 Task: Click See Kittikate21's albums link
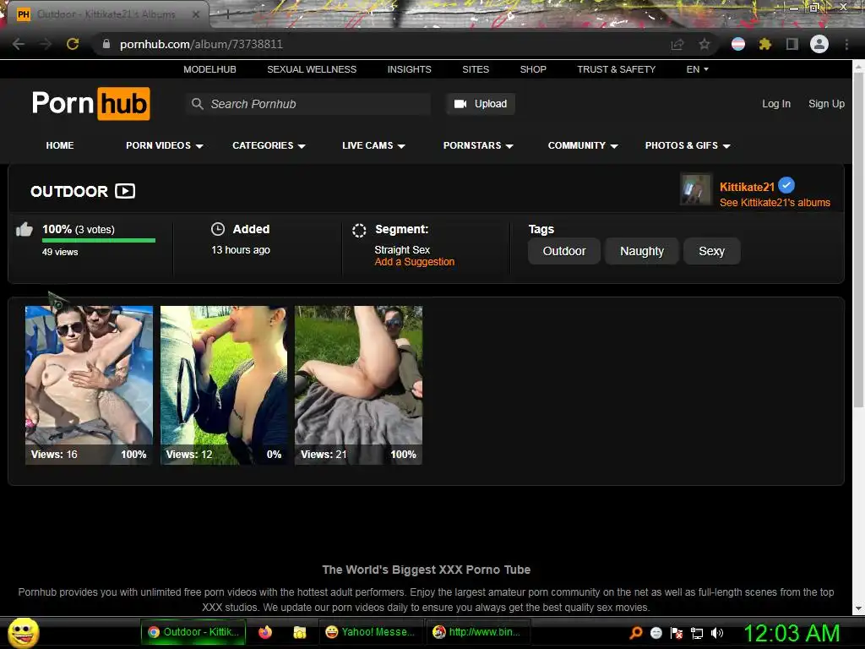(775, 203)
